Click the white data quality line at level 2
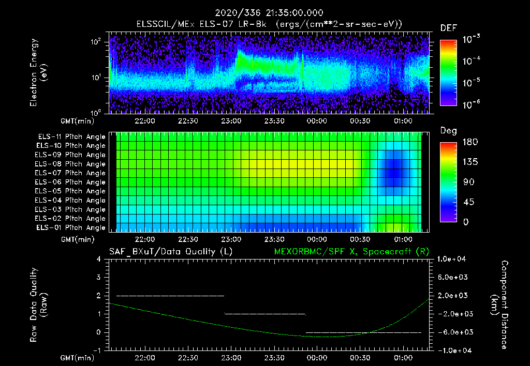This screenshot has width=530, height=366. 170,296
